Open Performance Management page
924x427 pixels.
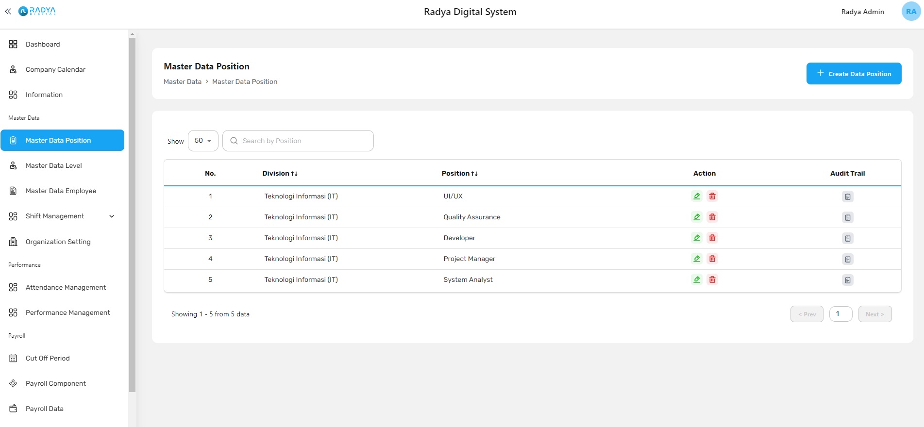pos(62,312)
